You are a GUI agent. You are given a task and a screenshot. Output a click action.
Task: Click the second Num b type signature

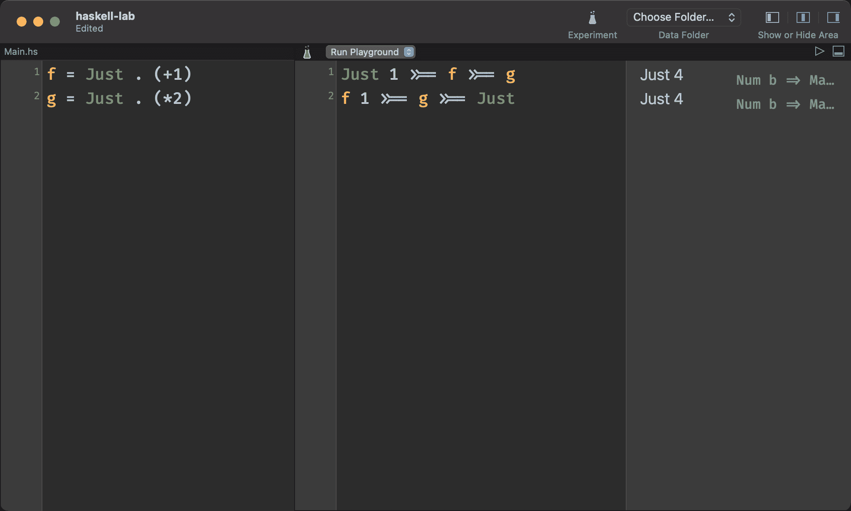point(785,104)
